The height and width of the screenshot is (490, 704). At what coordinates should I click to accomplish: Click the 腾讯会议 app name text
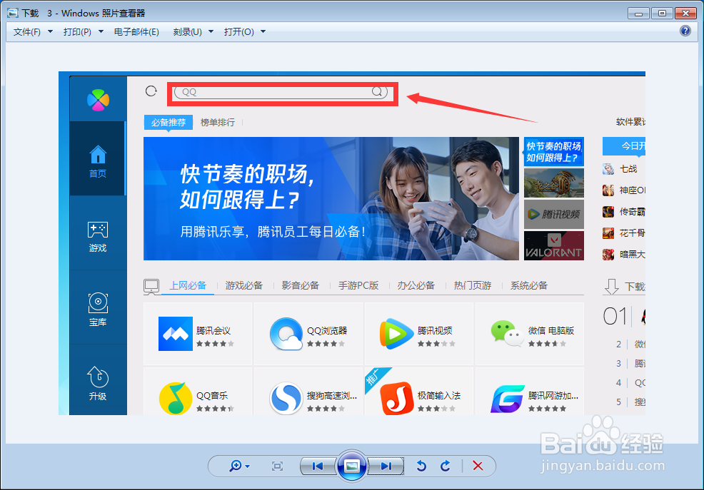[x=213, y=331]
